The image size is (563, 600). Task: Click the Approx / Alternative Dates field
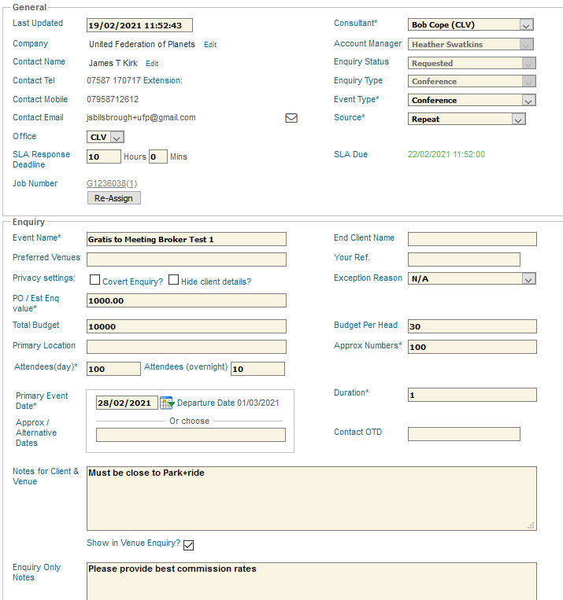(191, 435)
